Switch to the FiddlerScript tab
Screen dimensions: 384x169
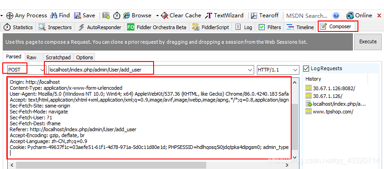[211, 27]
